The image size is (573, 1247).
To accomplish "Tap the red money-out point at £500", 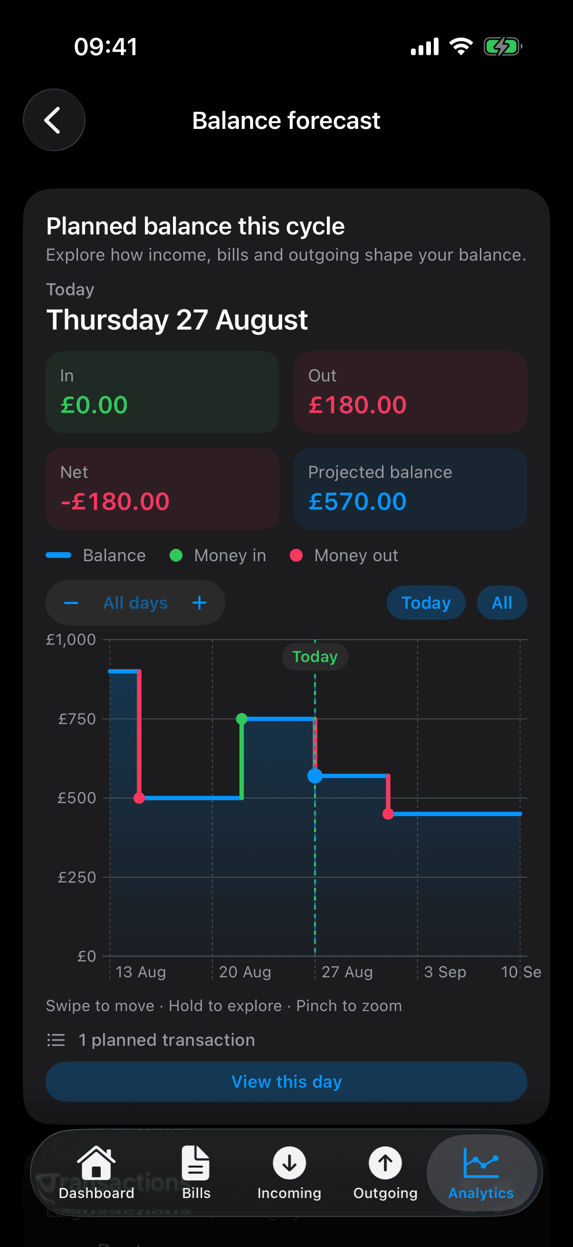I will pos(139,798).
